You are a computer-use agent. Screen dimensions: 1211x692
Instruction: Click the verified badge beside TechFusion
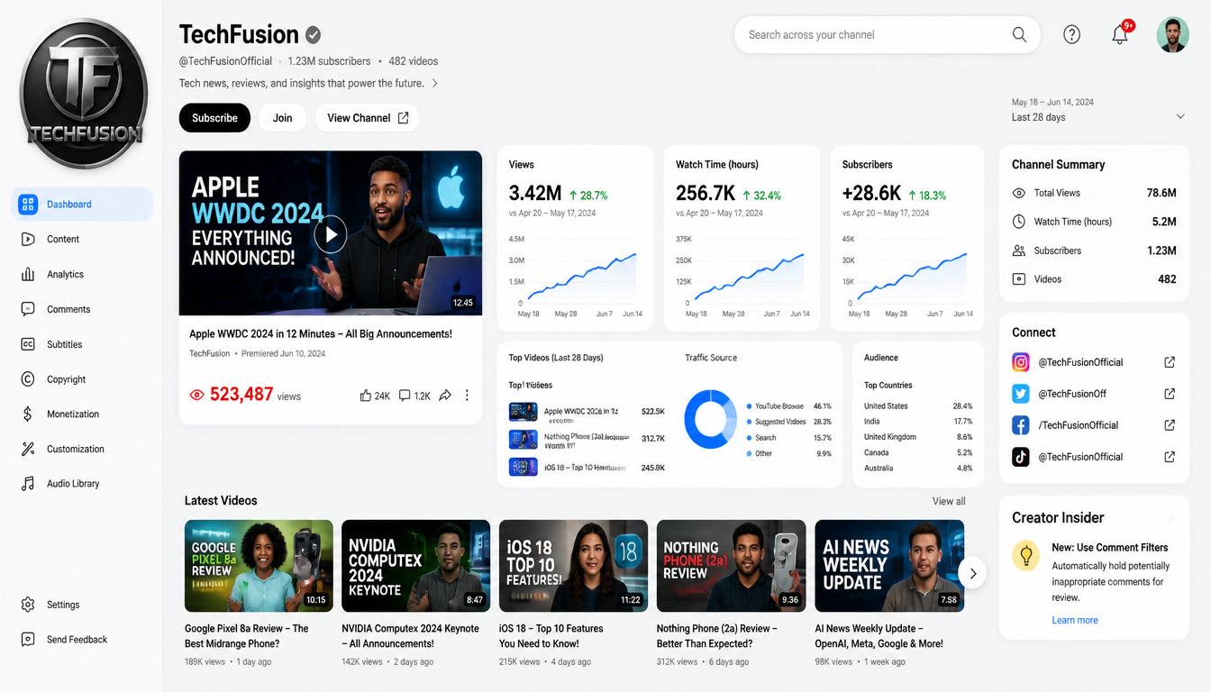point(313,35)
